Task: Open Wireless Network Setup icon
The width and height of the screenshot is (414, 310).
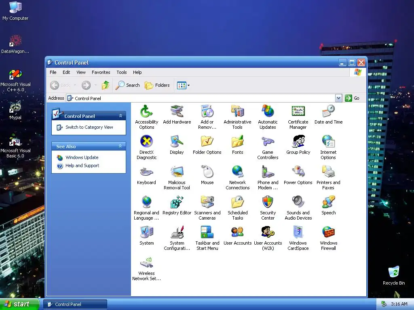Action: 146,268
